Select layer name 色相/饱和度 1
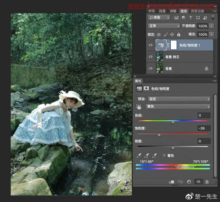220x202 pixels. pos(190,45)
